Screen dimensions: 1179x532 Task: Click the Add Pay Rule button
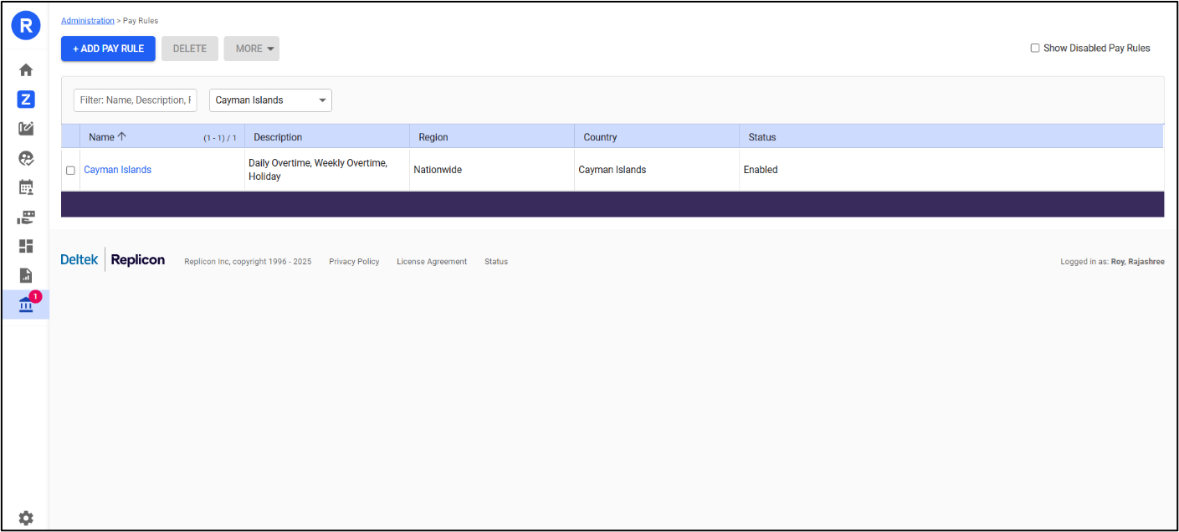(108, 49)
